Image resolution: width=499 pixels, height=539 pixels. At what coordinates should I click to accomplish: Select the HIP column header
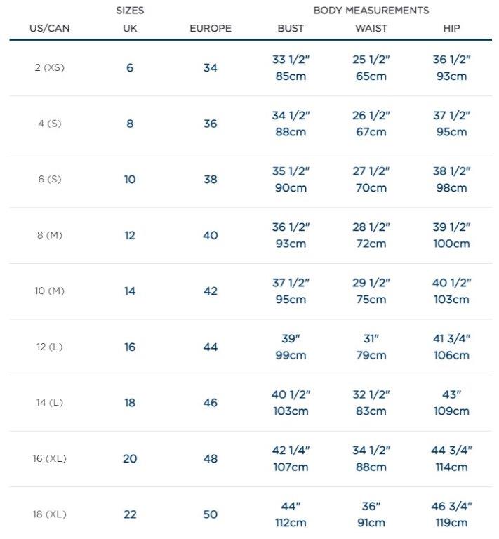pos(452,29)
